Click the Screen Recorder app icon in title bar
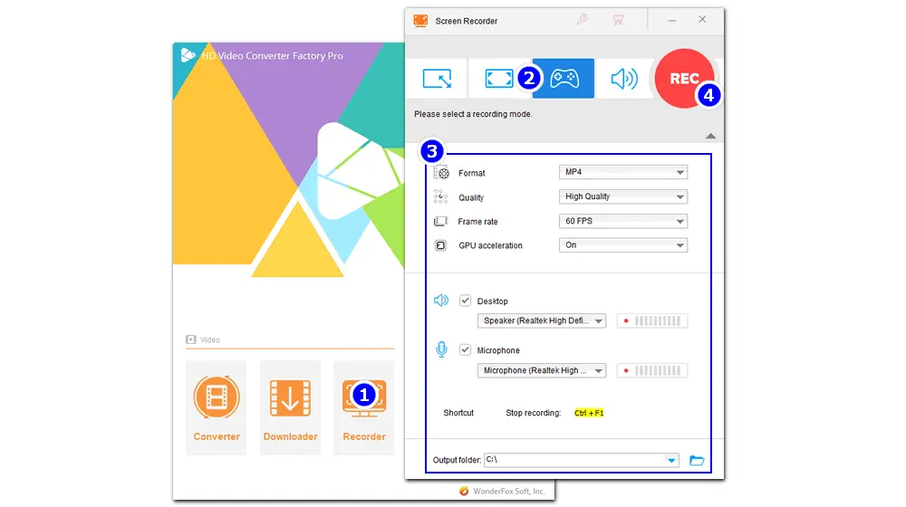This screenshot has width=906, height=507. pos(420,21)
